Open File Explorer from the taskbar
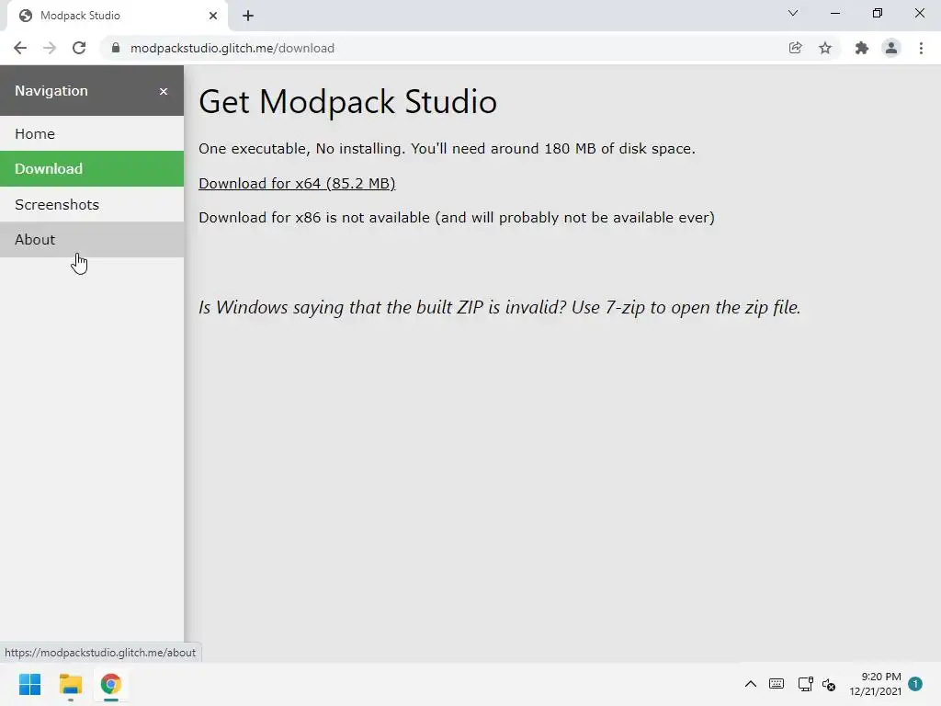This screenshot has width=941, height=706. (x=70, y=684)
